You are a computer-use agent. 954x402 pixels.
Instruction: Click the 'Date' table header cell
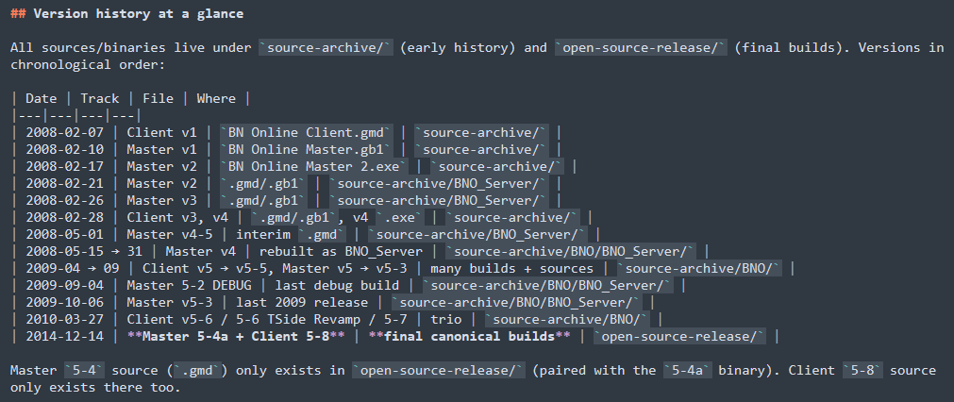pos(42,98)
